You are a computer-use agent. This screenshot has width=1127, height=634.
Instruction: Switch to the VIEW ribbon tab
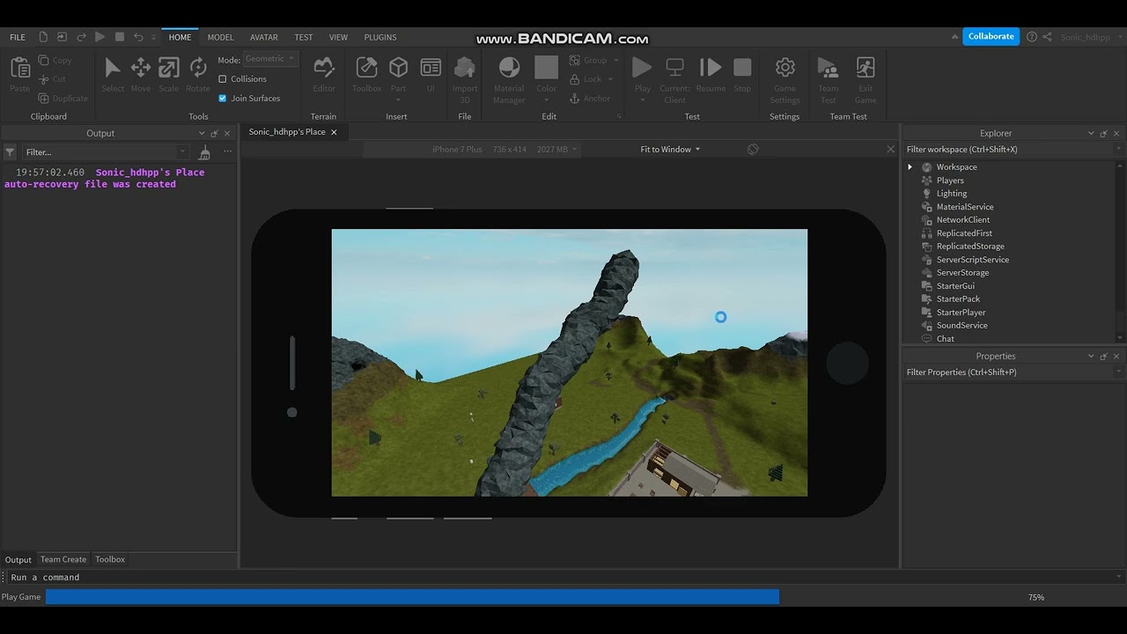pyautogui.click(x=338, y=37)
